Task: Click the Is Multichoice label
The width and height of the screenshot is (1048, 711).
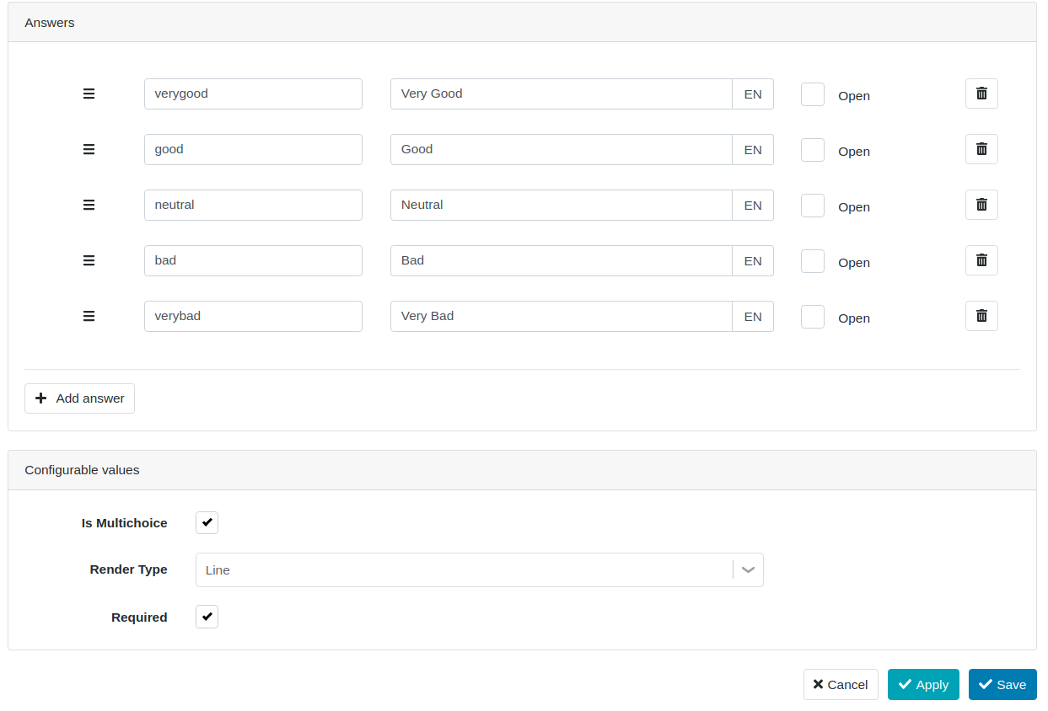Action: pyautogui.click(x=125, y=523)
